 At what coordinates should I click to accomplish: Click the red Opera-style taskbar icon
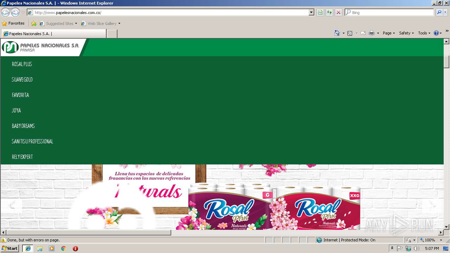click(75, 248)
